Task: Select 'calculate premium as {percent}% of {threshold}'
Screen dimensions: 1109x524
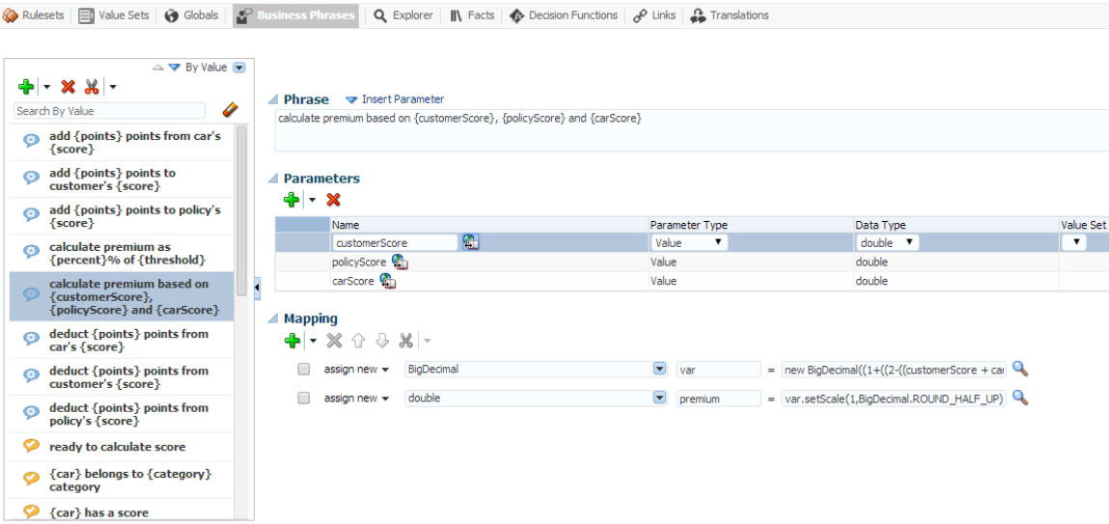Action: tap(122, 253)
